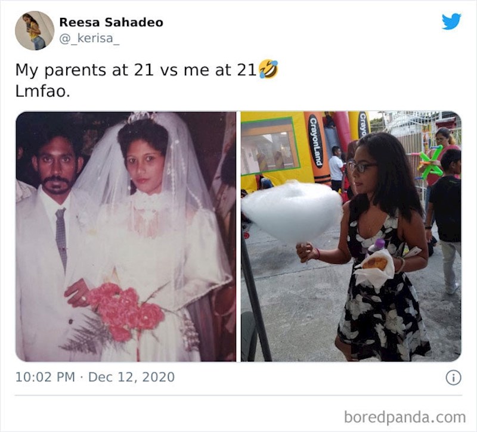Open Reesa Sahadeo's profile avatar
This screenshot has width=477, height=432.
click(35, 30)
